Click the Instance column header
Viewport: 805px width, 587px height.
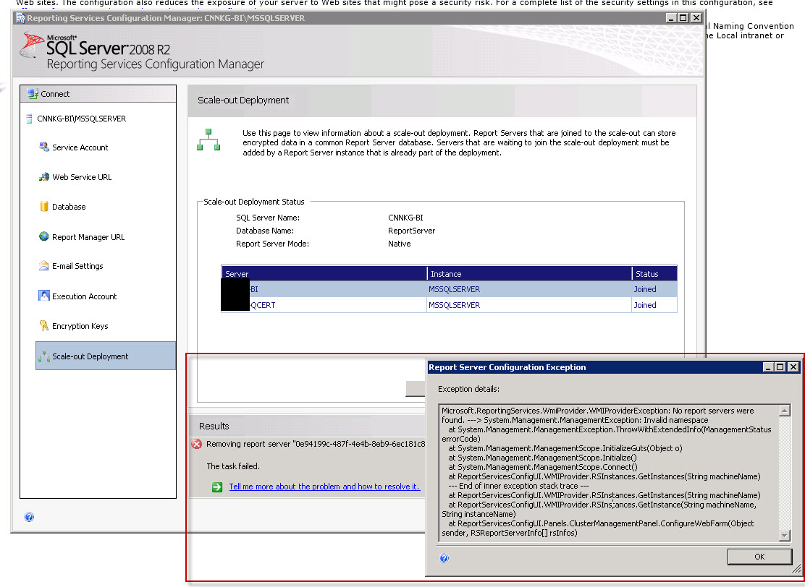coord(529,274)
